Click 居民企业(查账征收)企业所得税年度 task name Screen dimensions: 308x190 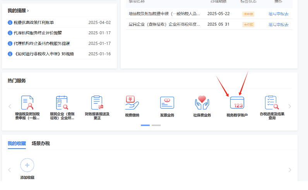[164, 24]
